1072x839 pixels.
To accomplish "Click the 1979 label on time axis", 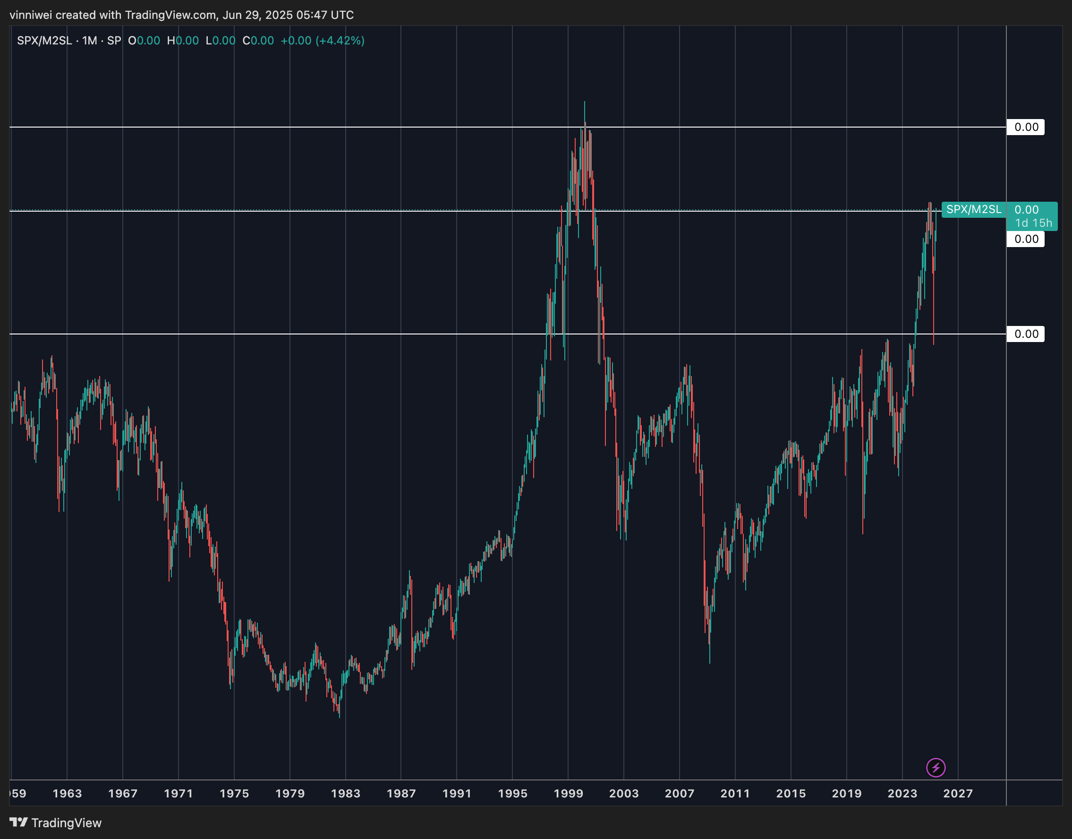I will [x=290, y=793].
